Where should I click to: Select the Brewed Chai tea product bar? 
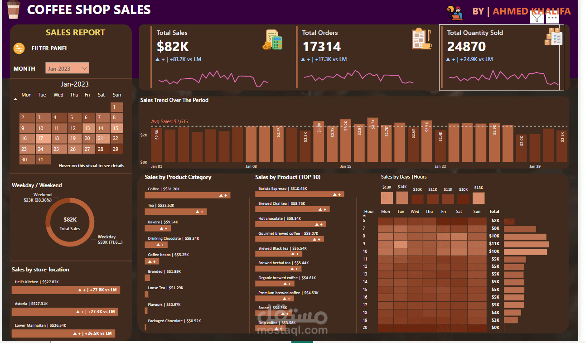point(292,209)
